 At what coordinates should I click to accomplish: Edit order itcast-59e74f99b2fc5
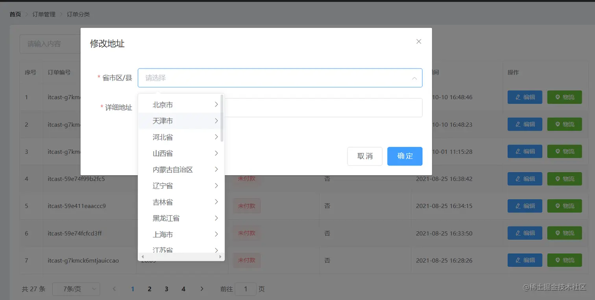point(525,179)
